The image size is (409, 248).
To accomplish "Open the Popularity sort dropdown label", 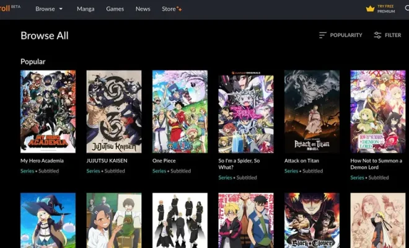I will [x=346, y=35].
